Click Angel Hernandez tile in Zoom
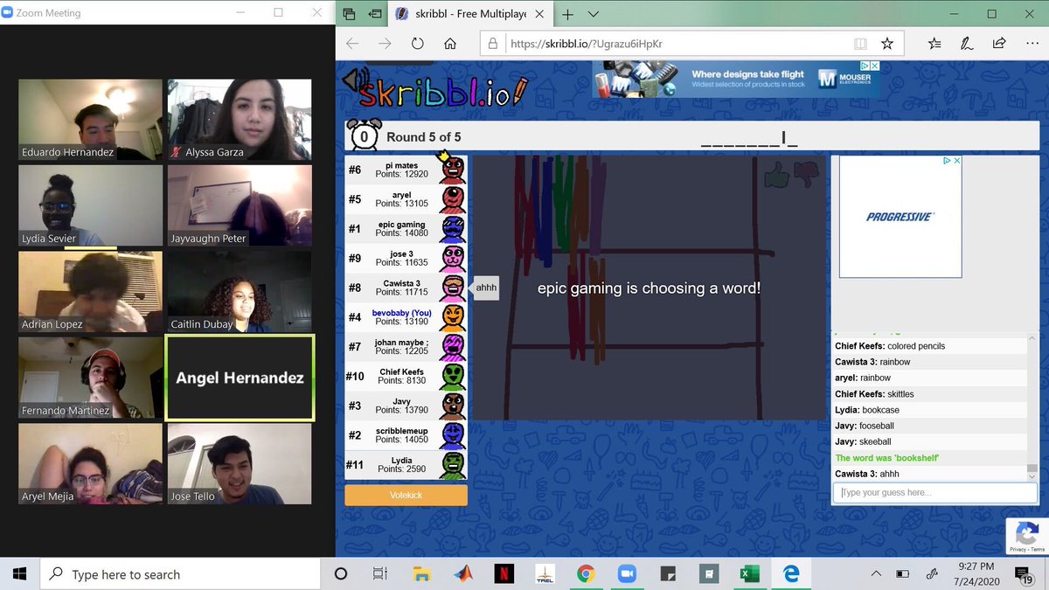Image resolution: width=1049 pixels, height=590 pixels. click(x=240, y=378)
